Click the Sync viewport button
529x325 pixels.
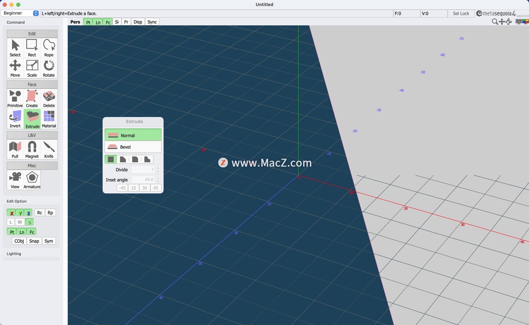tap(152, 22)
